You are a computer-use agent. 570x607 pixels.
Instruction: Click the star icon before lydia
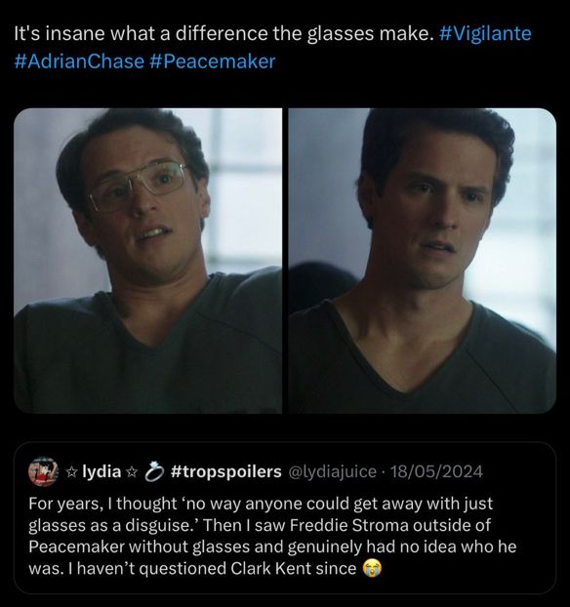71,471
